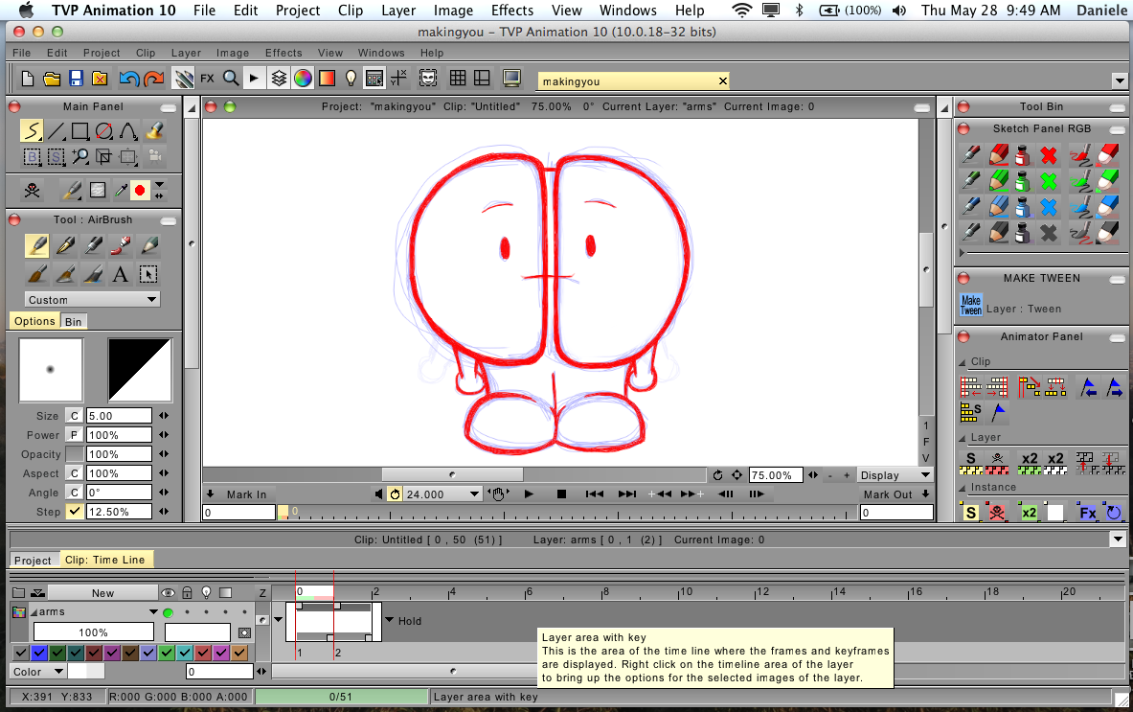Toggle the orange color group checkbox
1133x712 pixels.
239,653
